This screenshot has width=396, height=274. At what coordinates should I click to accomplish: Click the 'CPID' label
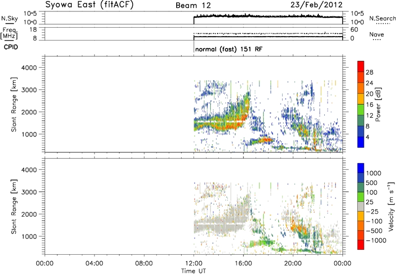click(11, 47)
